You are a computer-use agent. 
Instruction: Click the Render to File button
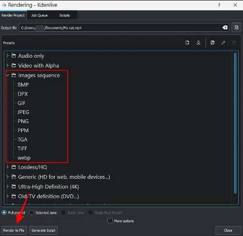14,230
